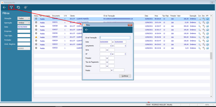Click refund arrow for row 09:25:03
Viewport: 216px width, 107px height.
tap(204, 44)
